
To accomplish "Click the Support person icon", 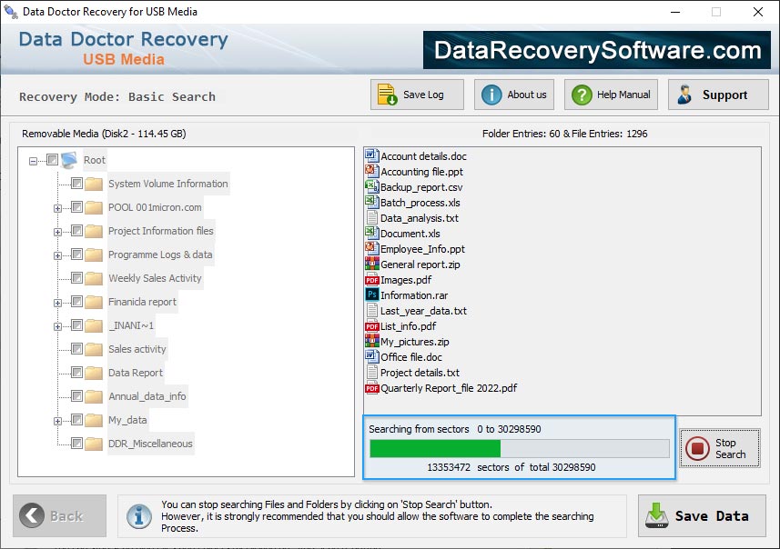I will (683, 94).
